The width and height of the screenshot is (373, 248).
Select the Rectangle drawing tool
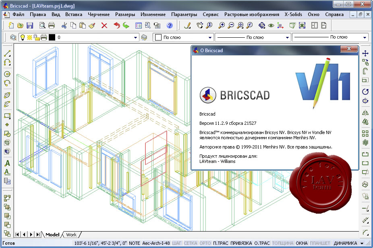pos(7,116)
